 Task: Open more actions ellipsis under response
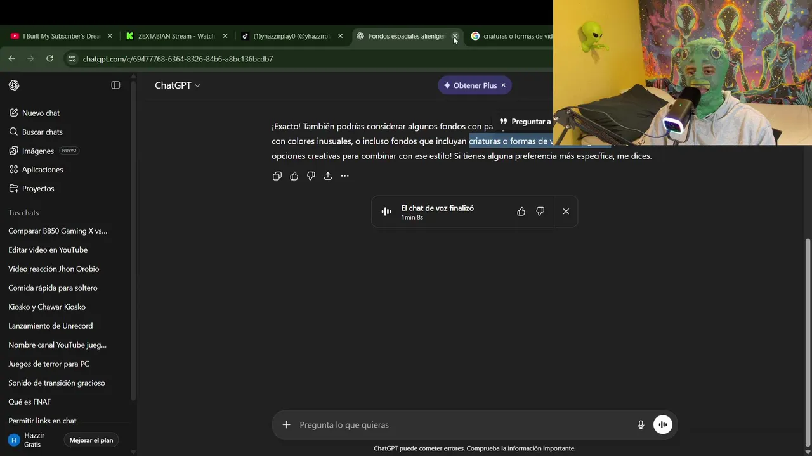(344, 176)
